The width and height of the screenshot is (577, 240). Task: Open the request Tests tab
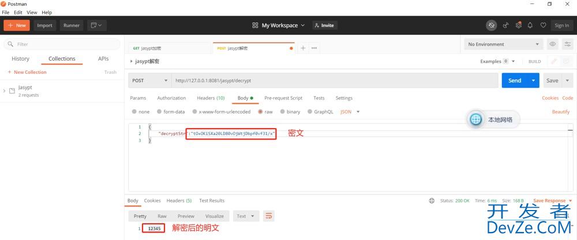319,98
